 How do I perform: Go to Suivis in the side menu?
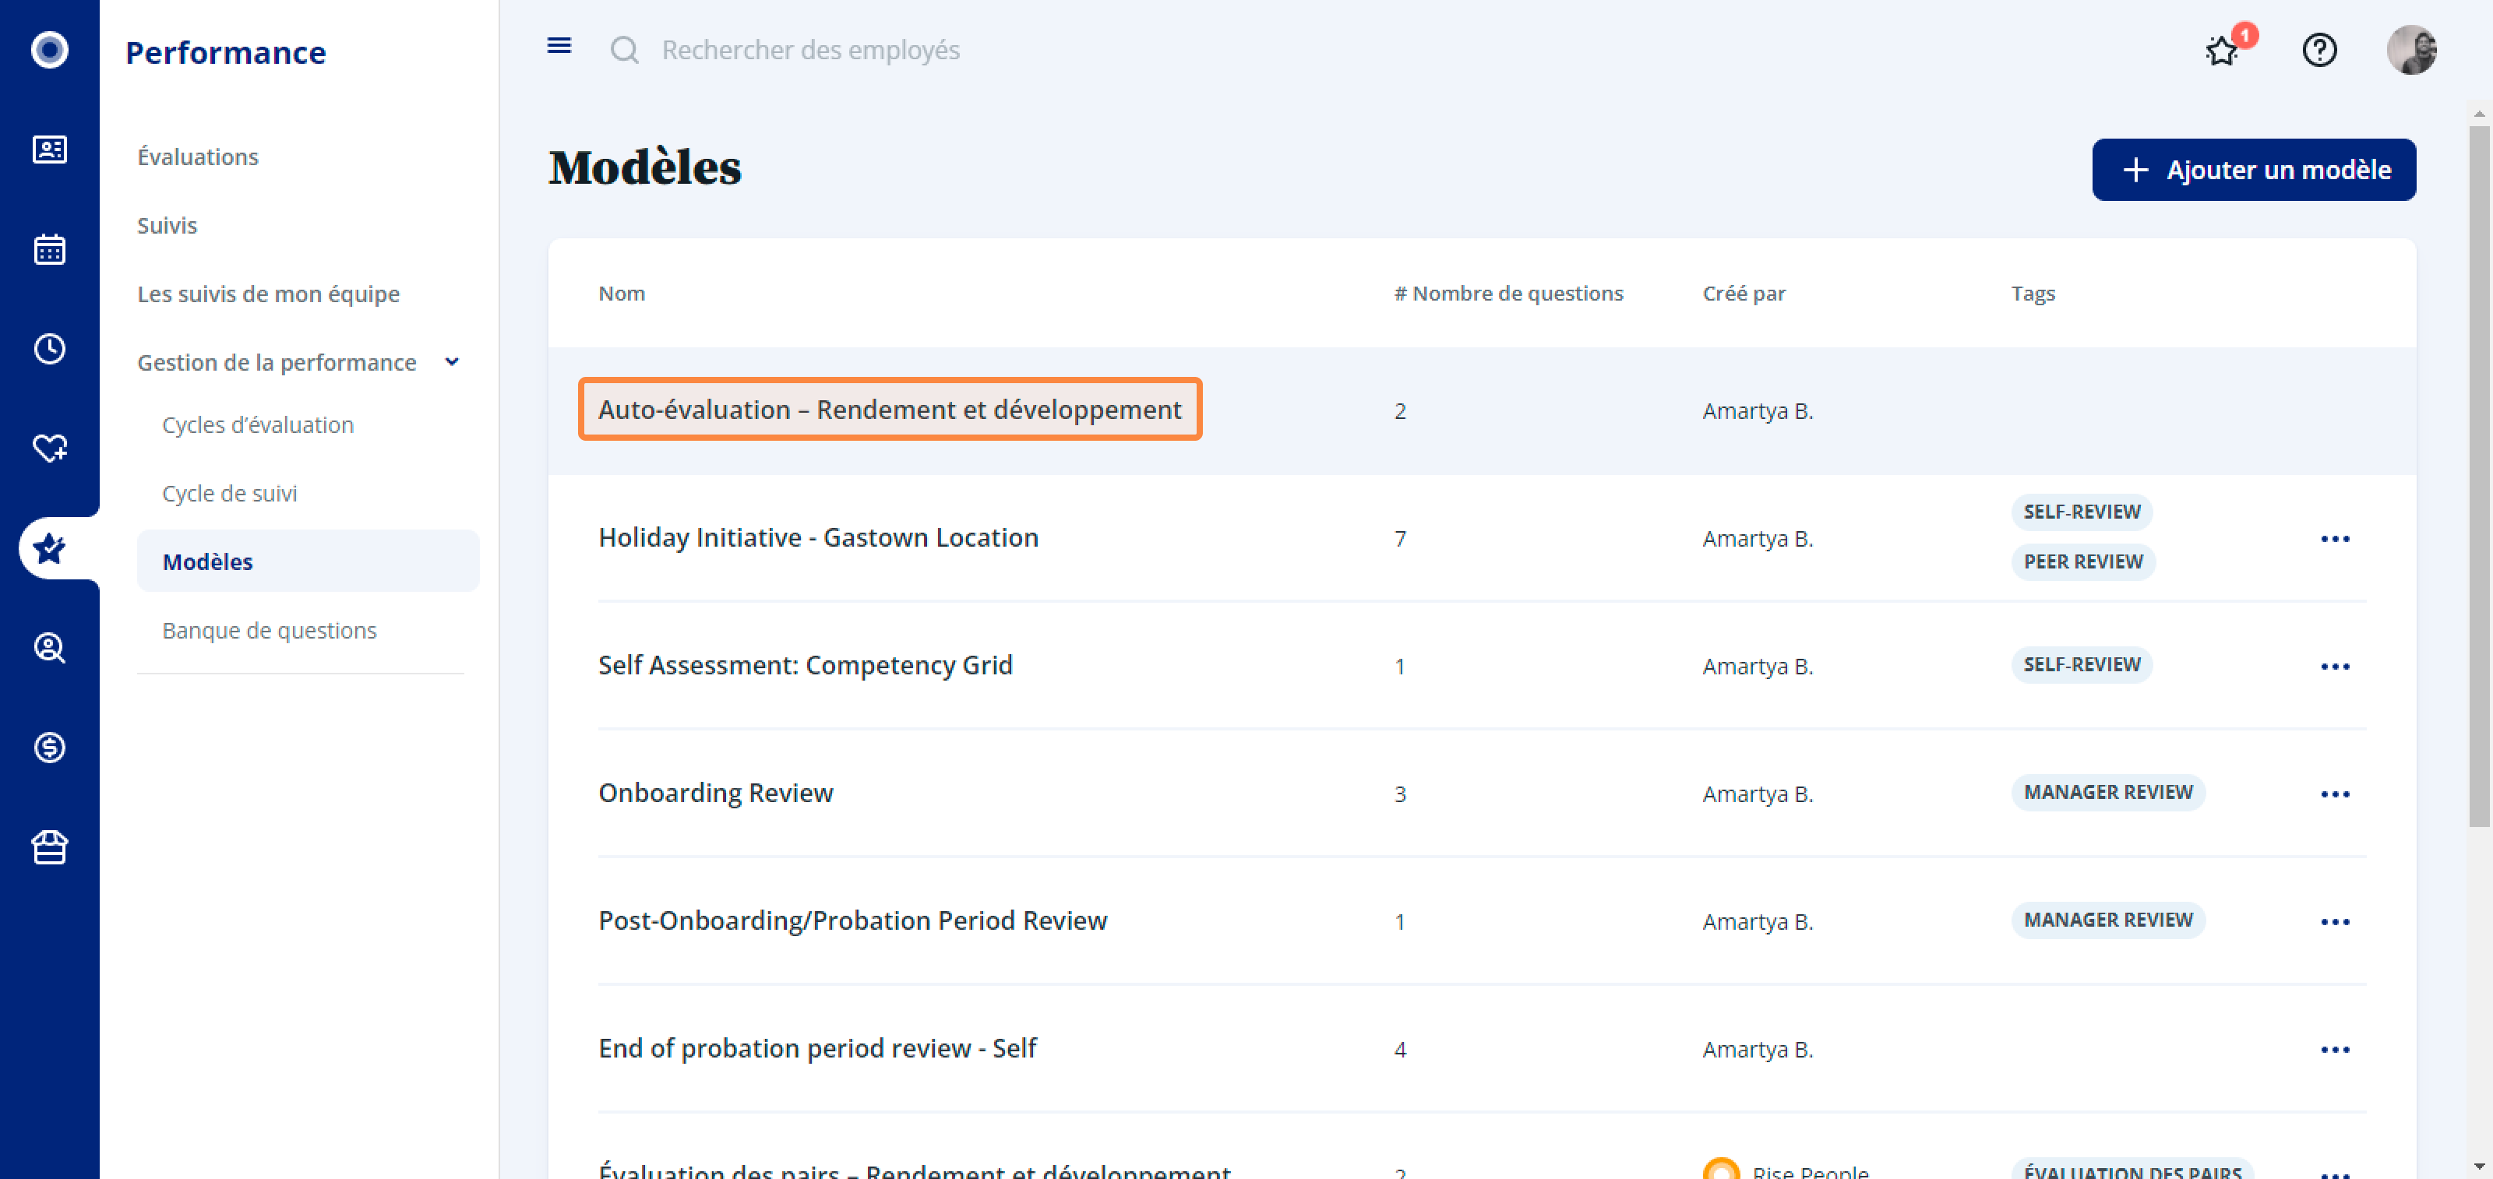coord(167,225)
